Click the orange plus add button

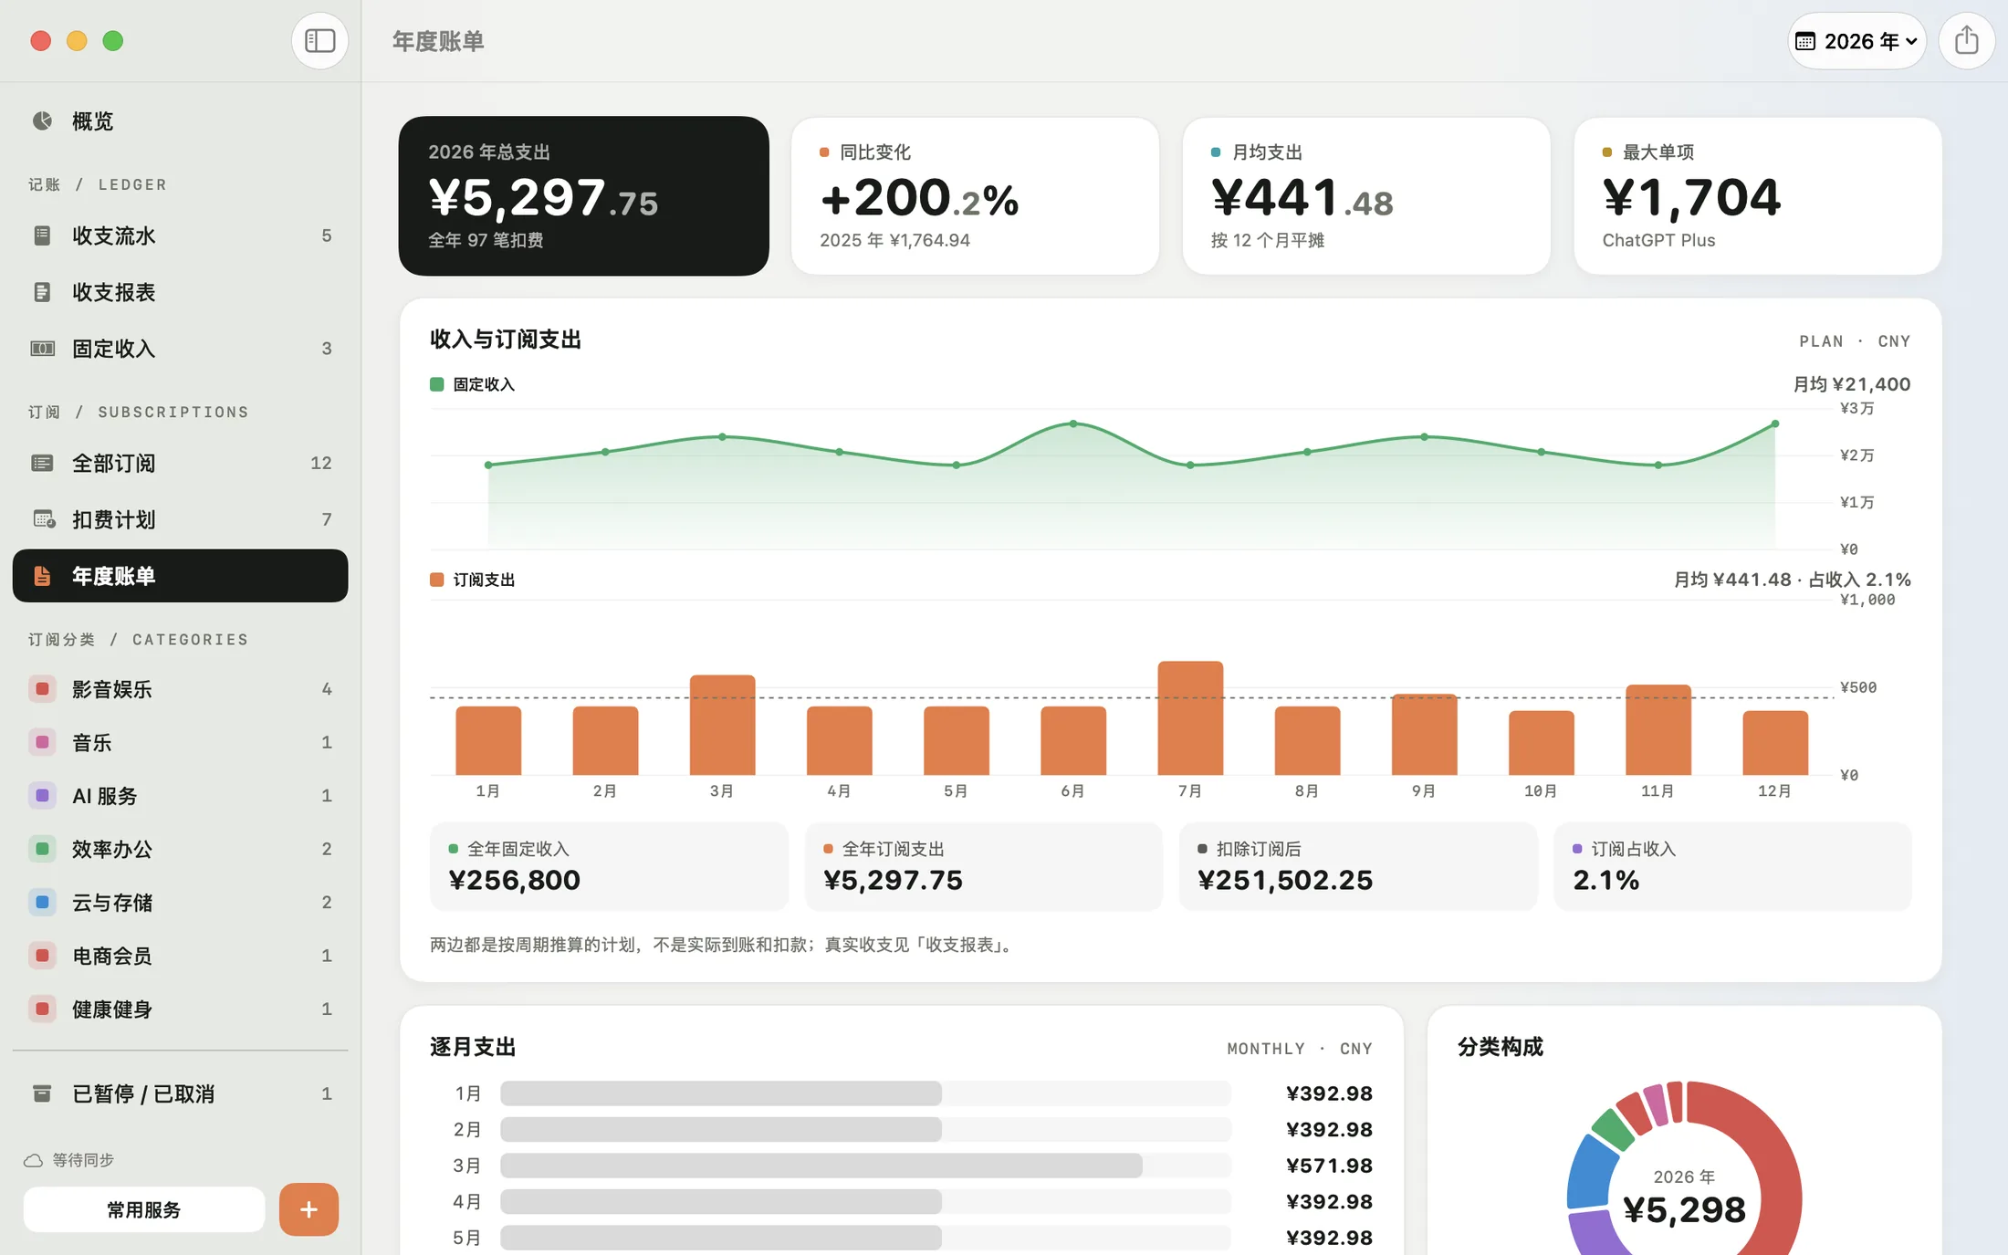point(309,1210)
